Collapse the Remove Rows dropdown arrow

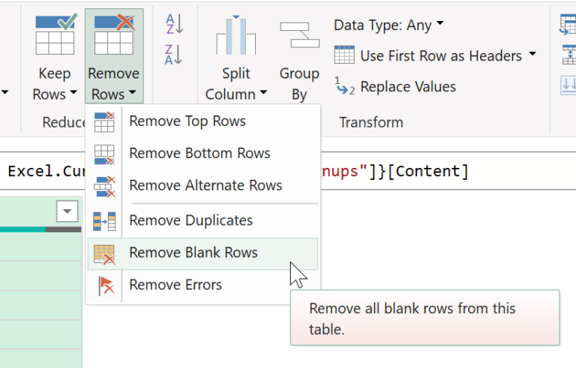(132, 92)
